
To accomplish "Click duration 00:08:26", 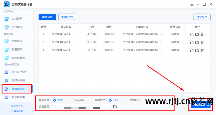I will 109,50.
